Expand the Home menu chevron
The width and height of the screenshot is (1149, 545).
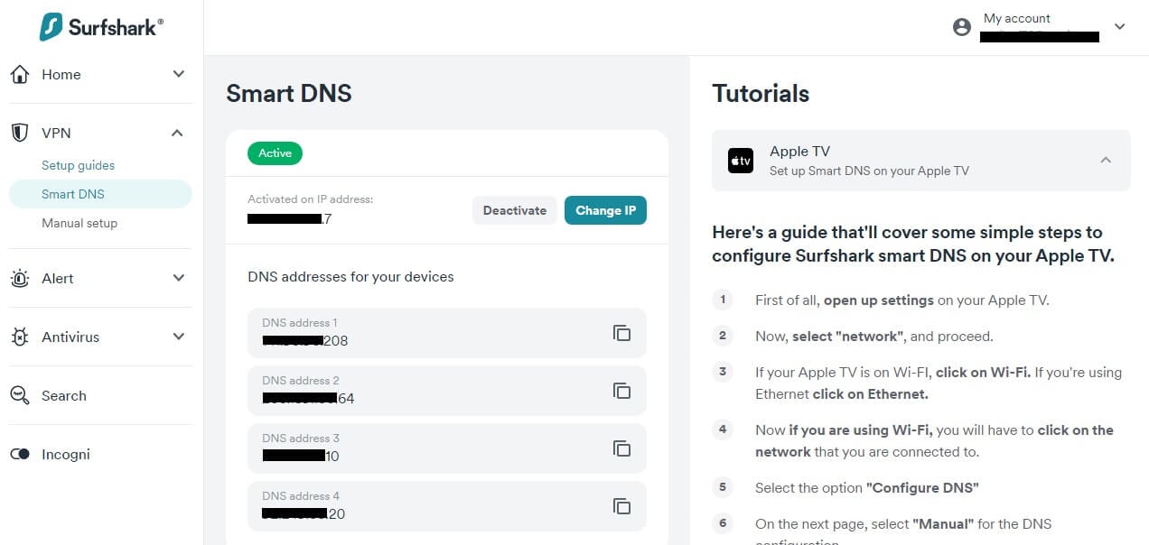point(178,74)
